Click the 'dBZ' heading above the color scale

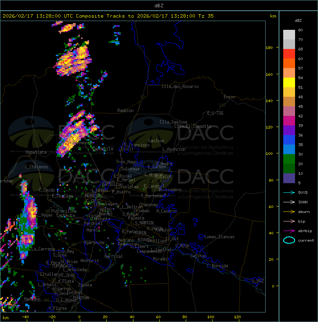point(298,21)
